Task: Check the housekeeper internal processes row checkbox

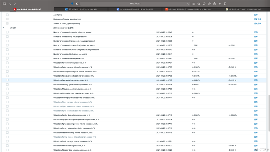Action: click(7, 89)
